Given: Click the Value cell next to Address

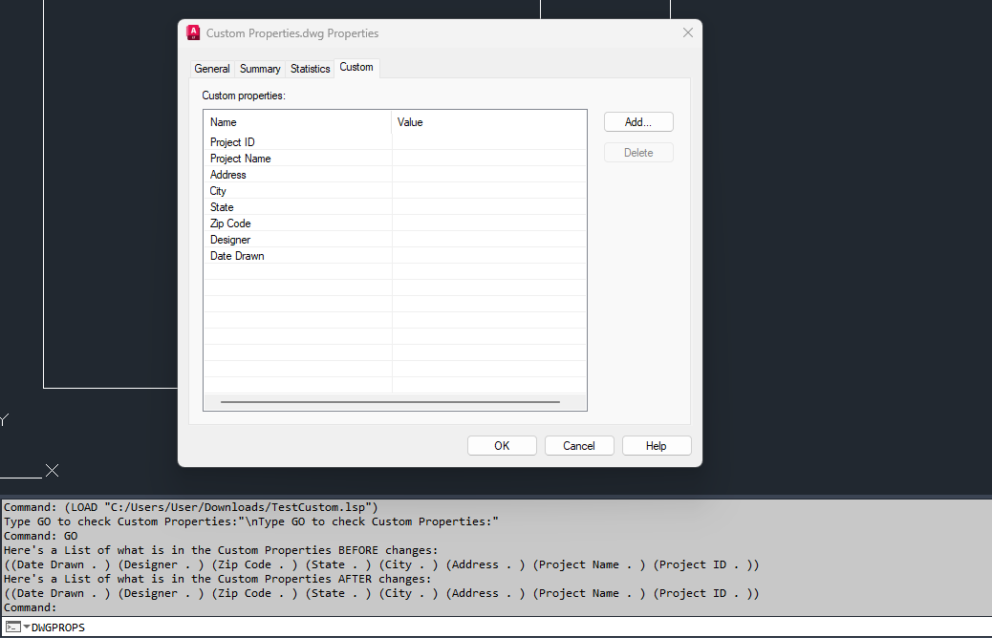Looking at the screenshot, I should 487,174.
